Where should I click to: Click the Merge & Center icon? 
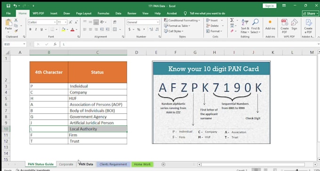click(115, 30)
